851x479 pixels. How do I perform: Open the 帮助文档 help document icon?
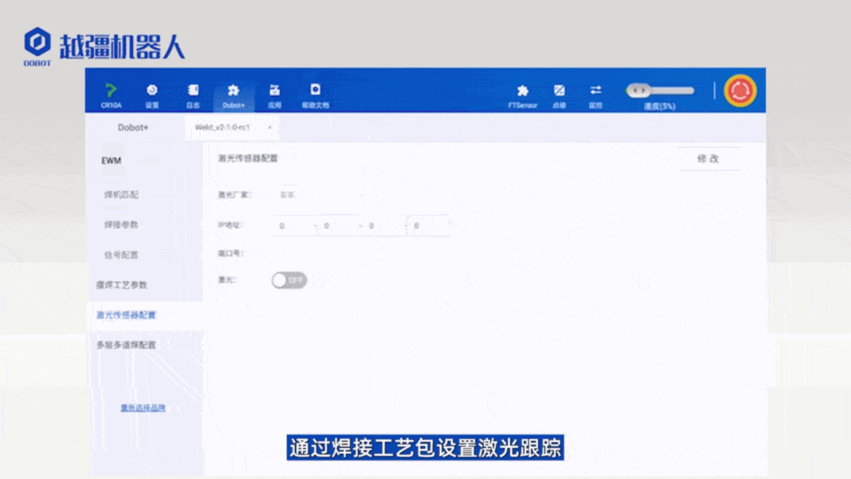click(315, 92)
